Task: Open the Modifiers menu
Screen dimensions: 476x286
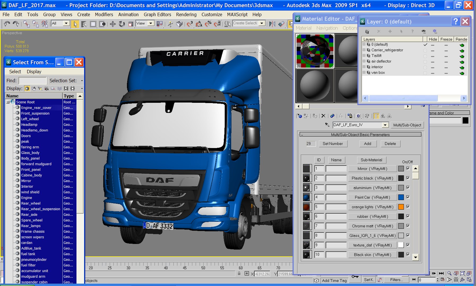Action: pyautogui.click(x=104, y=15)
